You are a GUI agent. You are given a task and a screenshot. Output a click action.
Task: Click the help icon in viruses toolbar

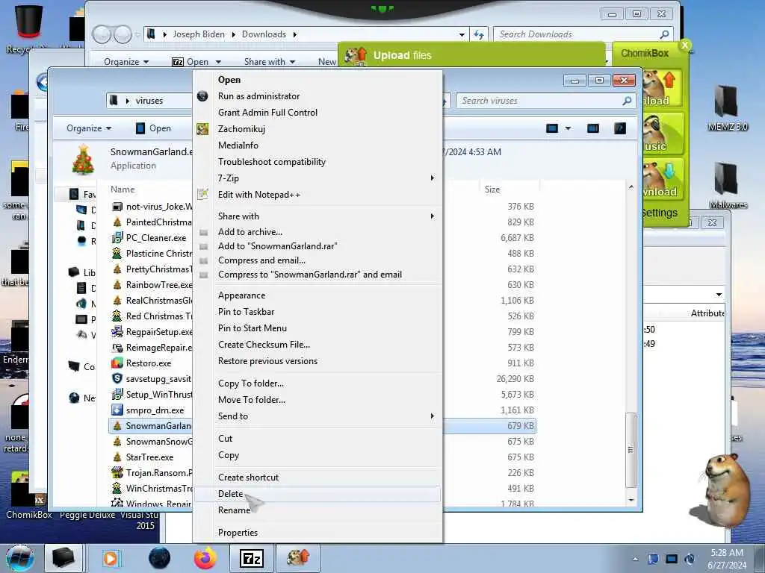coord(619,128)
